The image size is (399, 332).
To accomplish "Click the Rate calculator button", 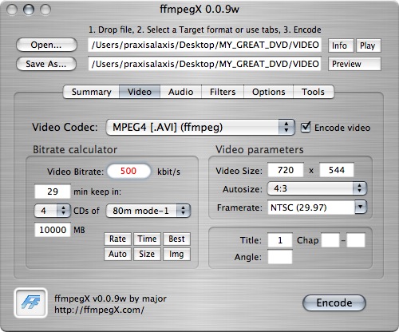I will [x=117, y=239].
